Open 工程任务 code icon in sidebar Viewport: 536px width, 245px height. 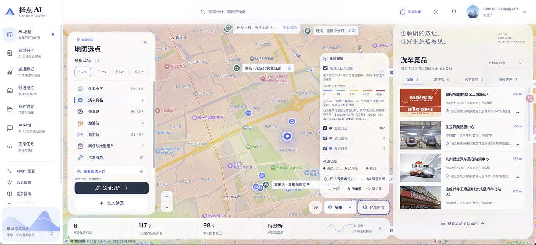(10, 147)
